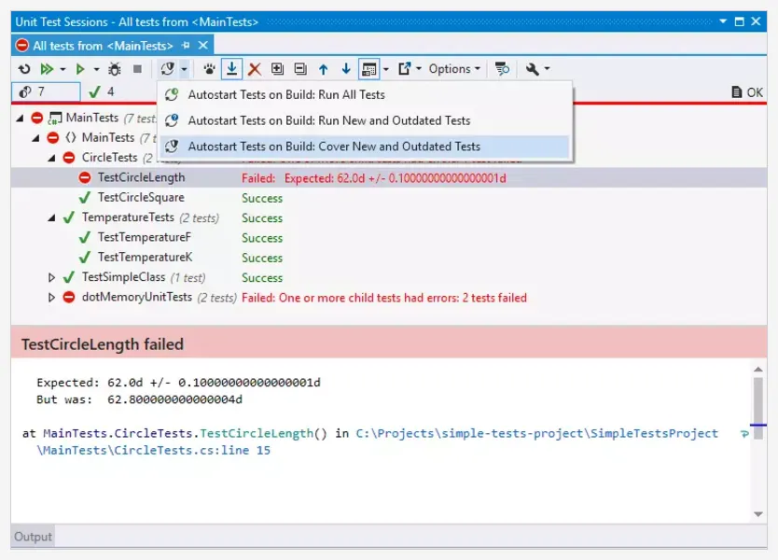
Task: Open the Options dropdown
Action: tap(454, 69)
